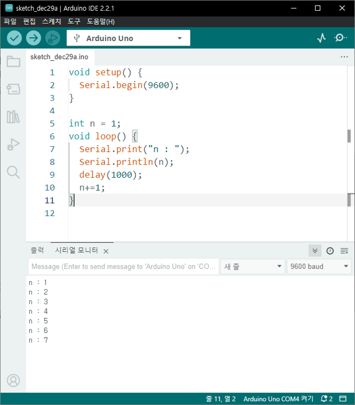Image resolution: width=355 pixels, height=405 pixels.
Task: Expand the line ending 새 줄 dropdown
Action: click(x=252, y=267)
